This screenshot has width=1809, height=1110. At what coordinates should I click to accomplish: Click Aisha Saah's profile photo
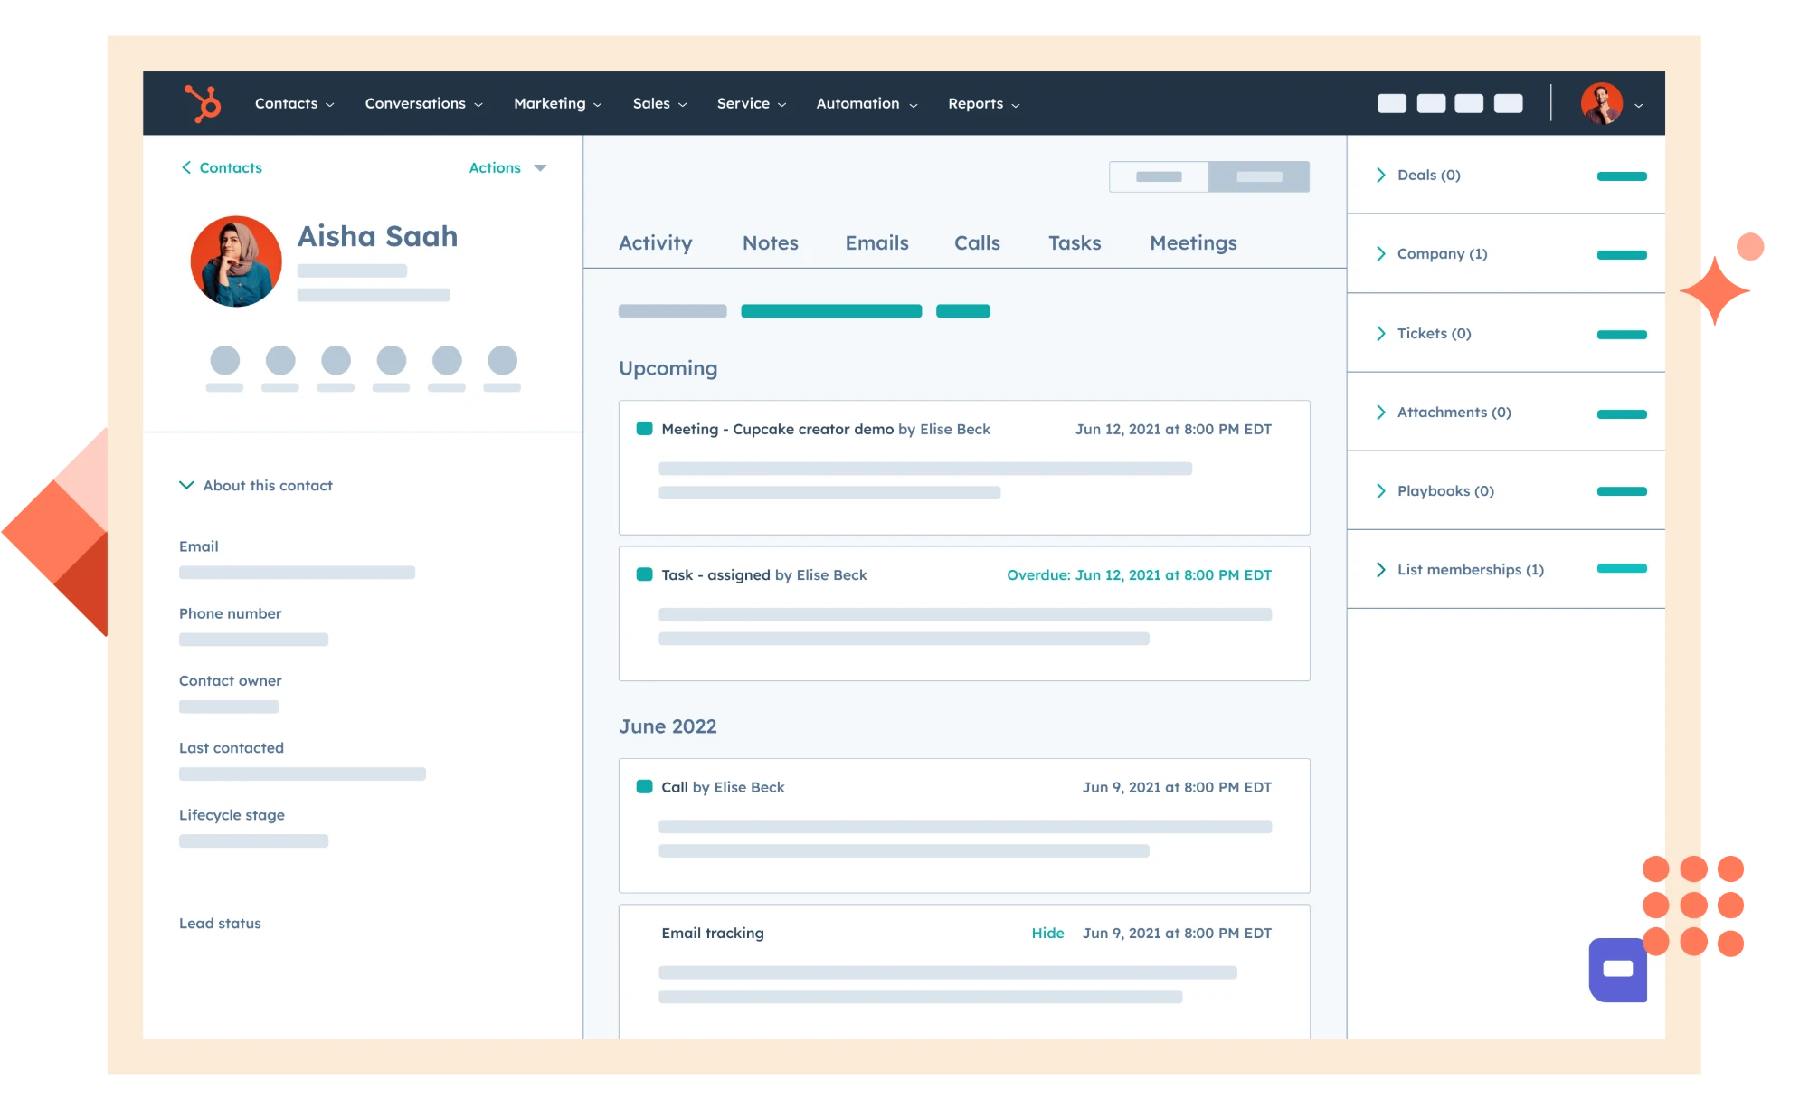coord(236,261)
